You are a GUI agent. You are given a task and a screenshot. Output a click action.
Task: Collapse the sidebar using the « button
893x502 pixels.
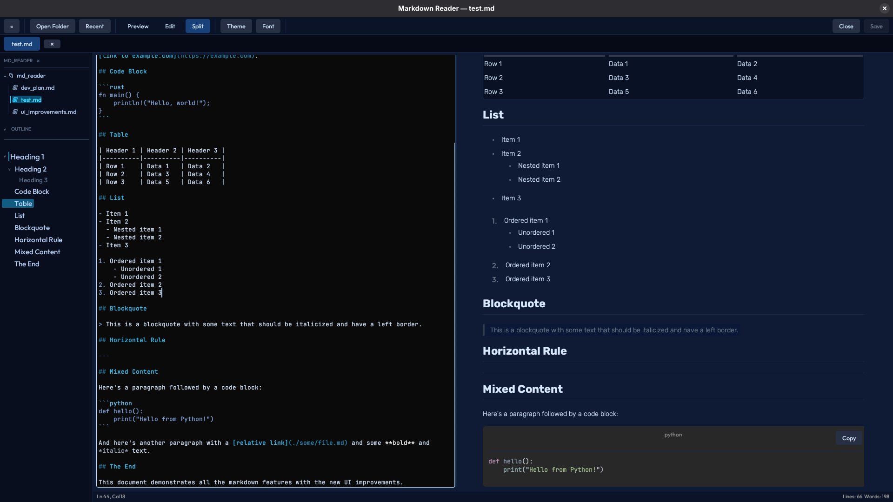[11, 26]
